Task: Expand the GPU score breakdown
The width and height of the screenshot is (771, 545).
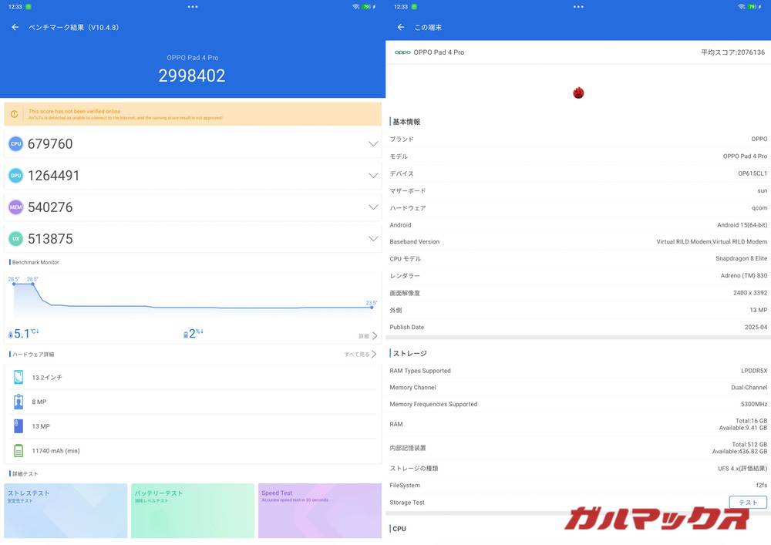Action: (374, 175)
